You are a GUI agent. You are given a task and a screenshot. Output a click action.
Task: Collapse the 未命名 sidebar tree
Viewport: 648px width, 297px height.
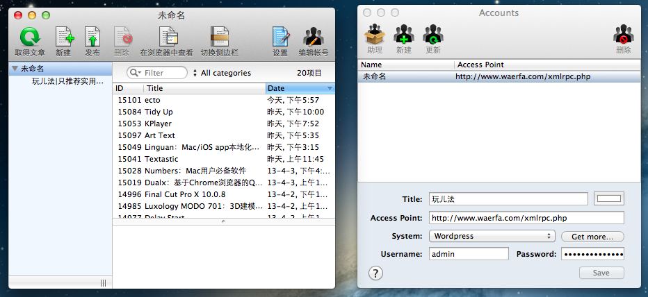pyautogui.click(x=15, y=69)
